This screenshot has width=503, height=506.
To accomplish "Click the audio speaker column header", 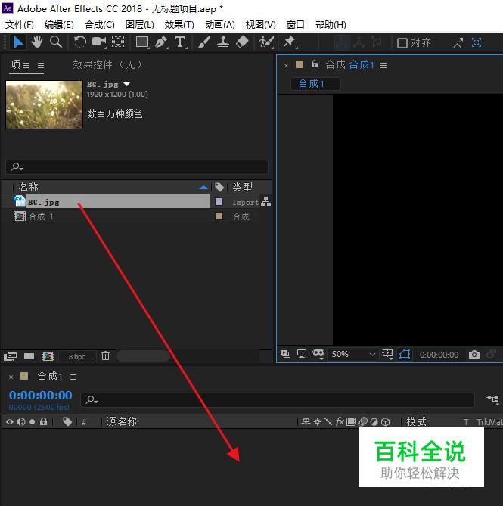I will coord(21,421).
